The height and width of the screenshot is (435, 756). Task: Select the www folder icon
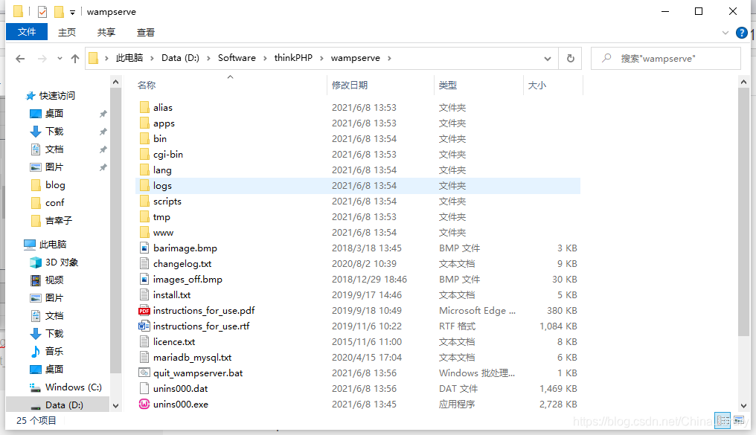point(144,233)
